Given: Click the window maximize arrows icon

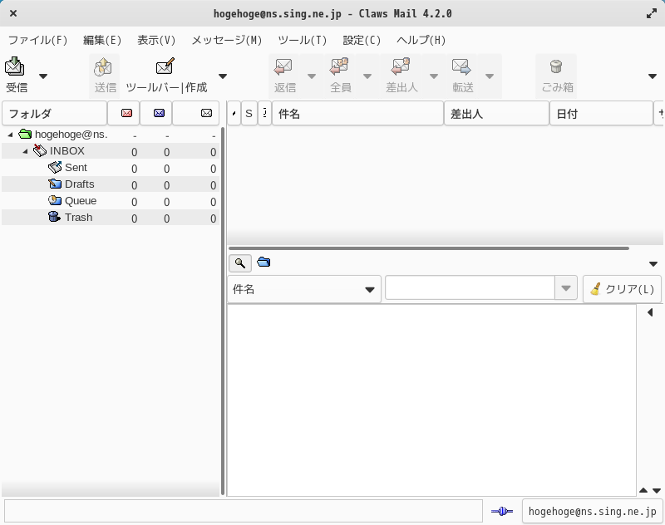Looking at the screenshot, I should tap(652, 13).
